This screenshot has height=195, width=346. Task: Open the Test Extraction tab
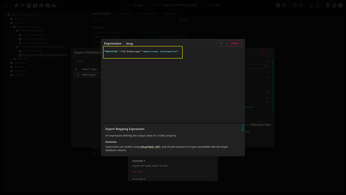[x=147, y=14]
